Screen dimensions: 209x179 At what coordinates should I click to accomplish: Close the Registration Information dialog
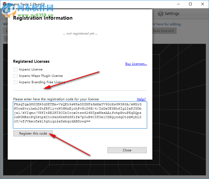pyautogui.click(x=127, y=150)
